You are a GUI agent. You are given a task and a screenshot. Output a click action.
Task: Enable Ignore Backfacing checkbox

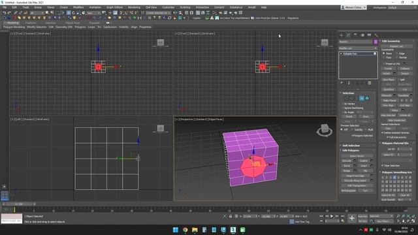click(342, 108)
